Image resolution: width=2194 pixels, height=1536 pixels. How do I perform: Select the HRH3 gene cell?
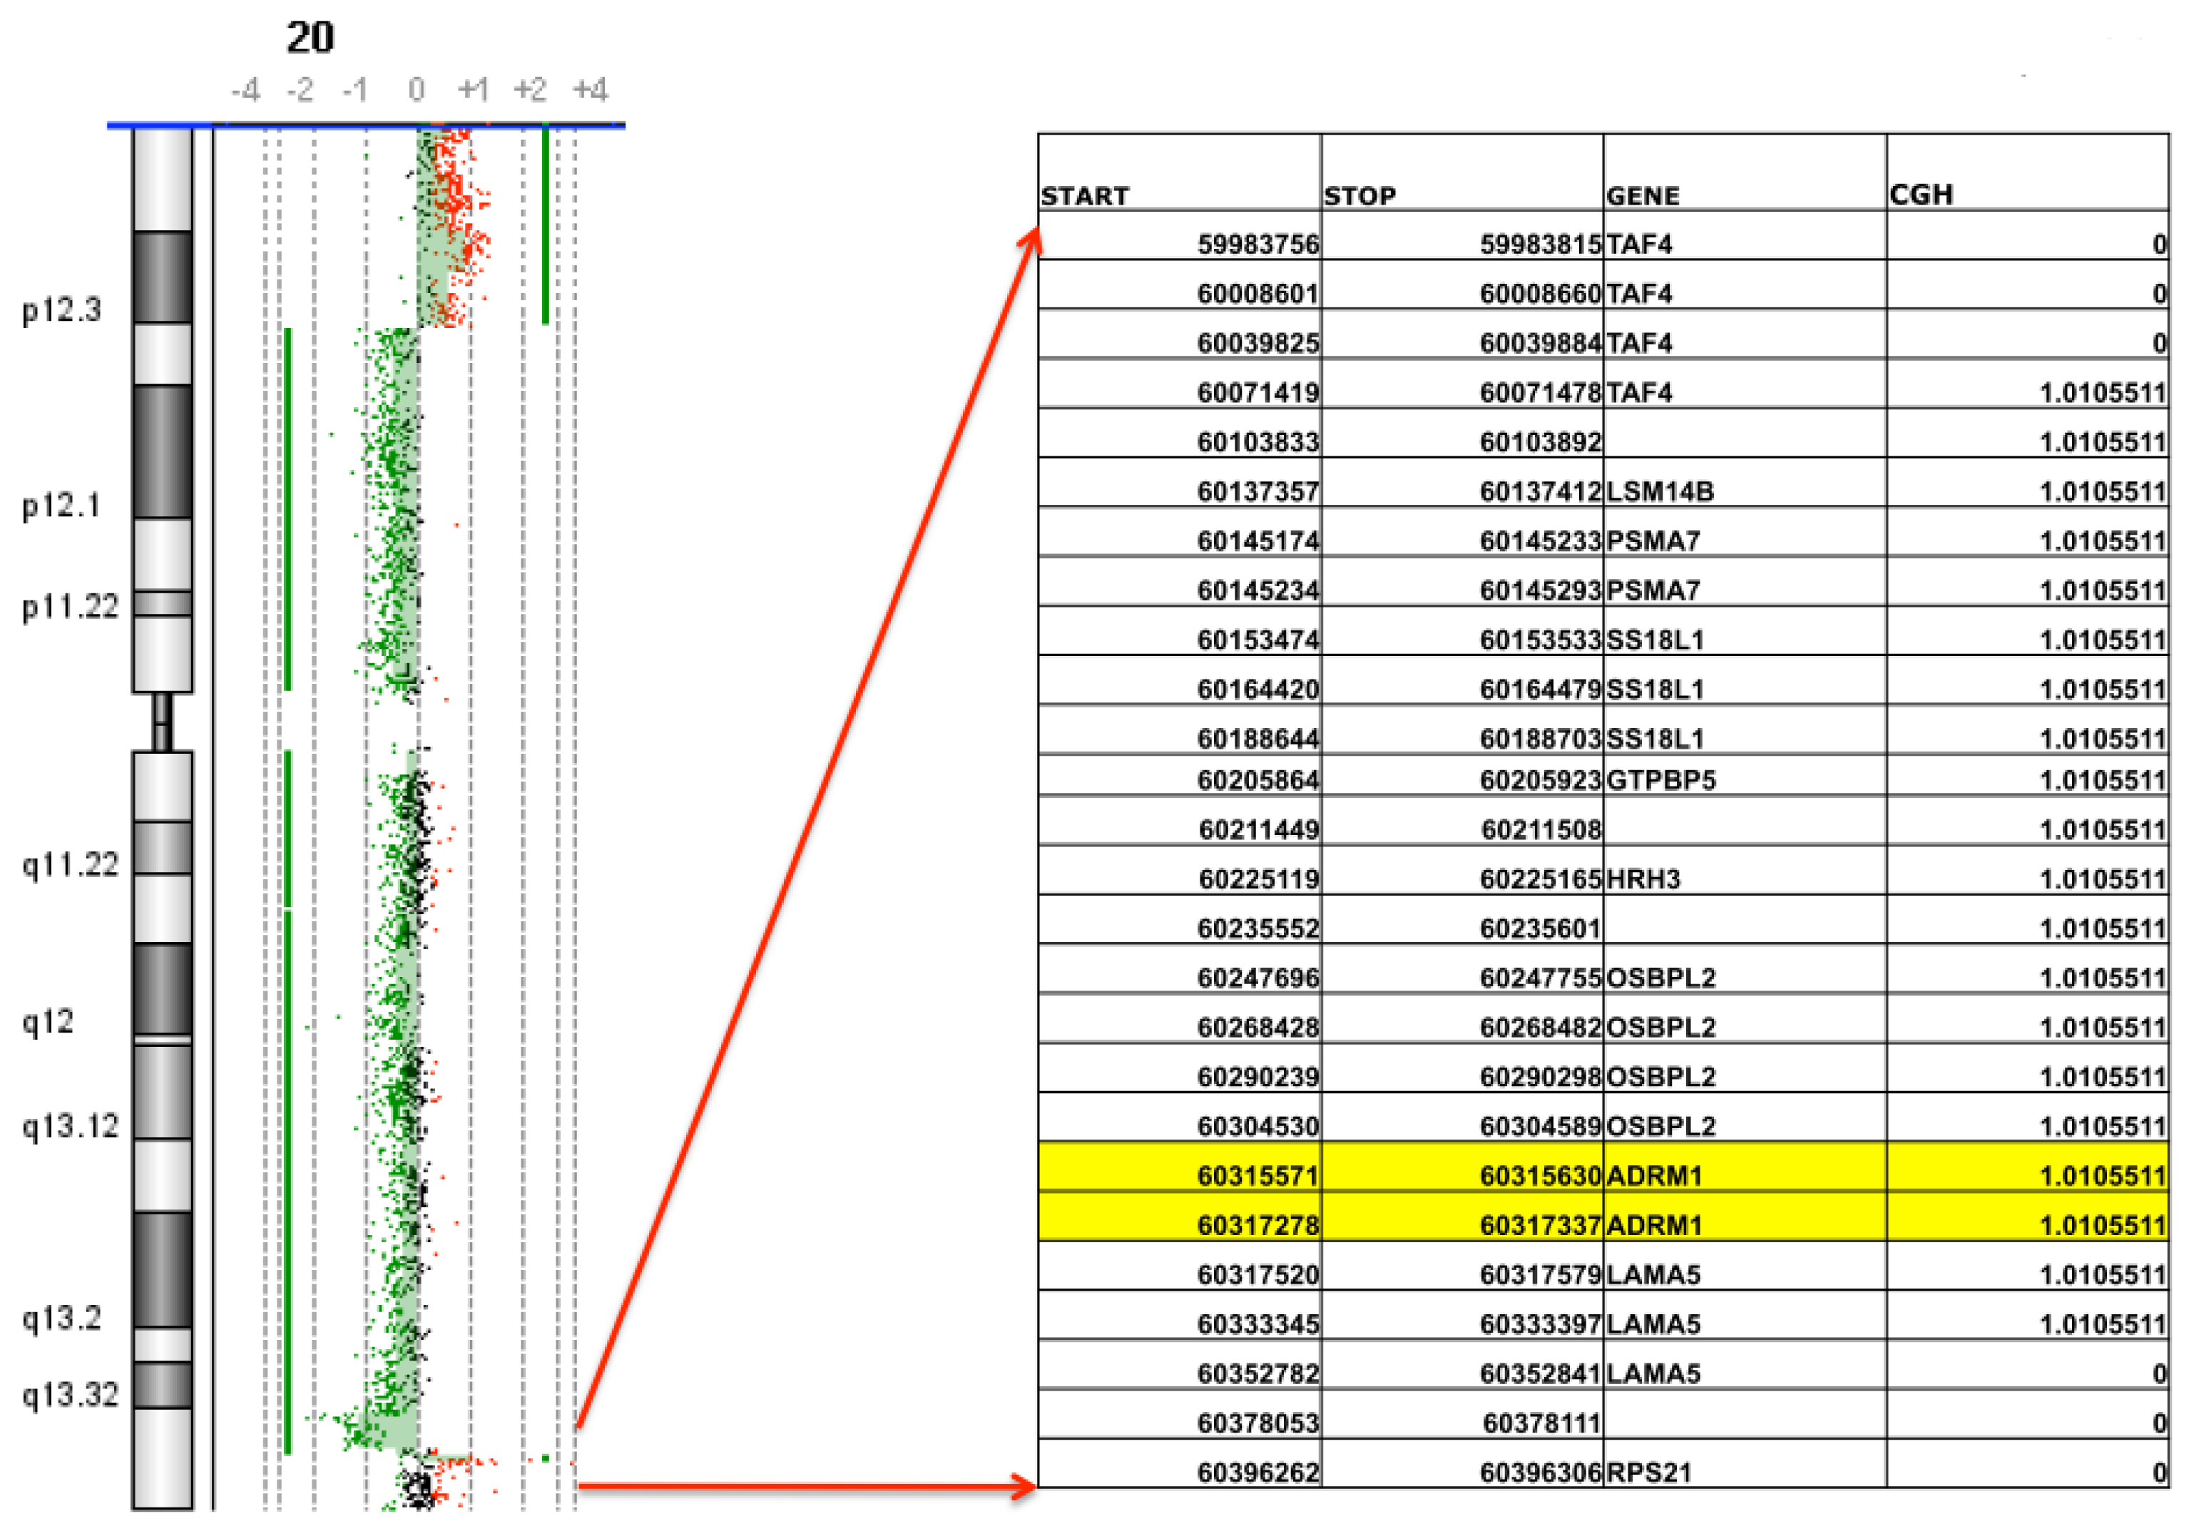(x=1642, y=878)
